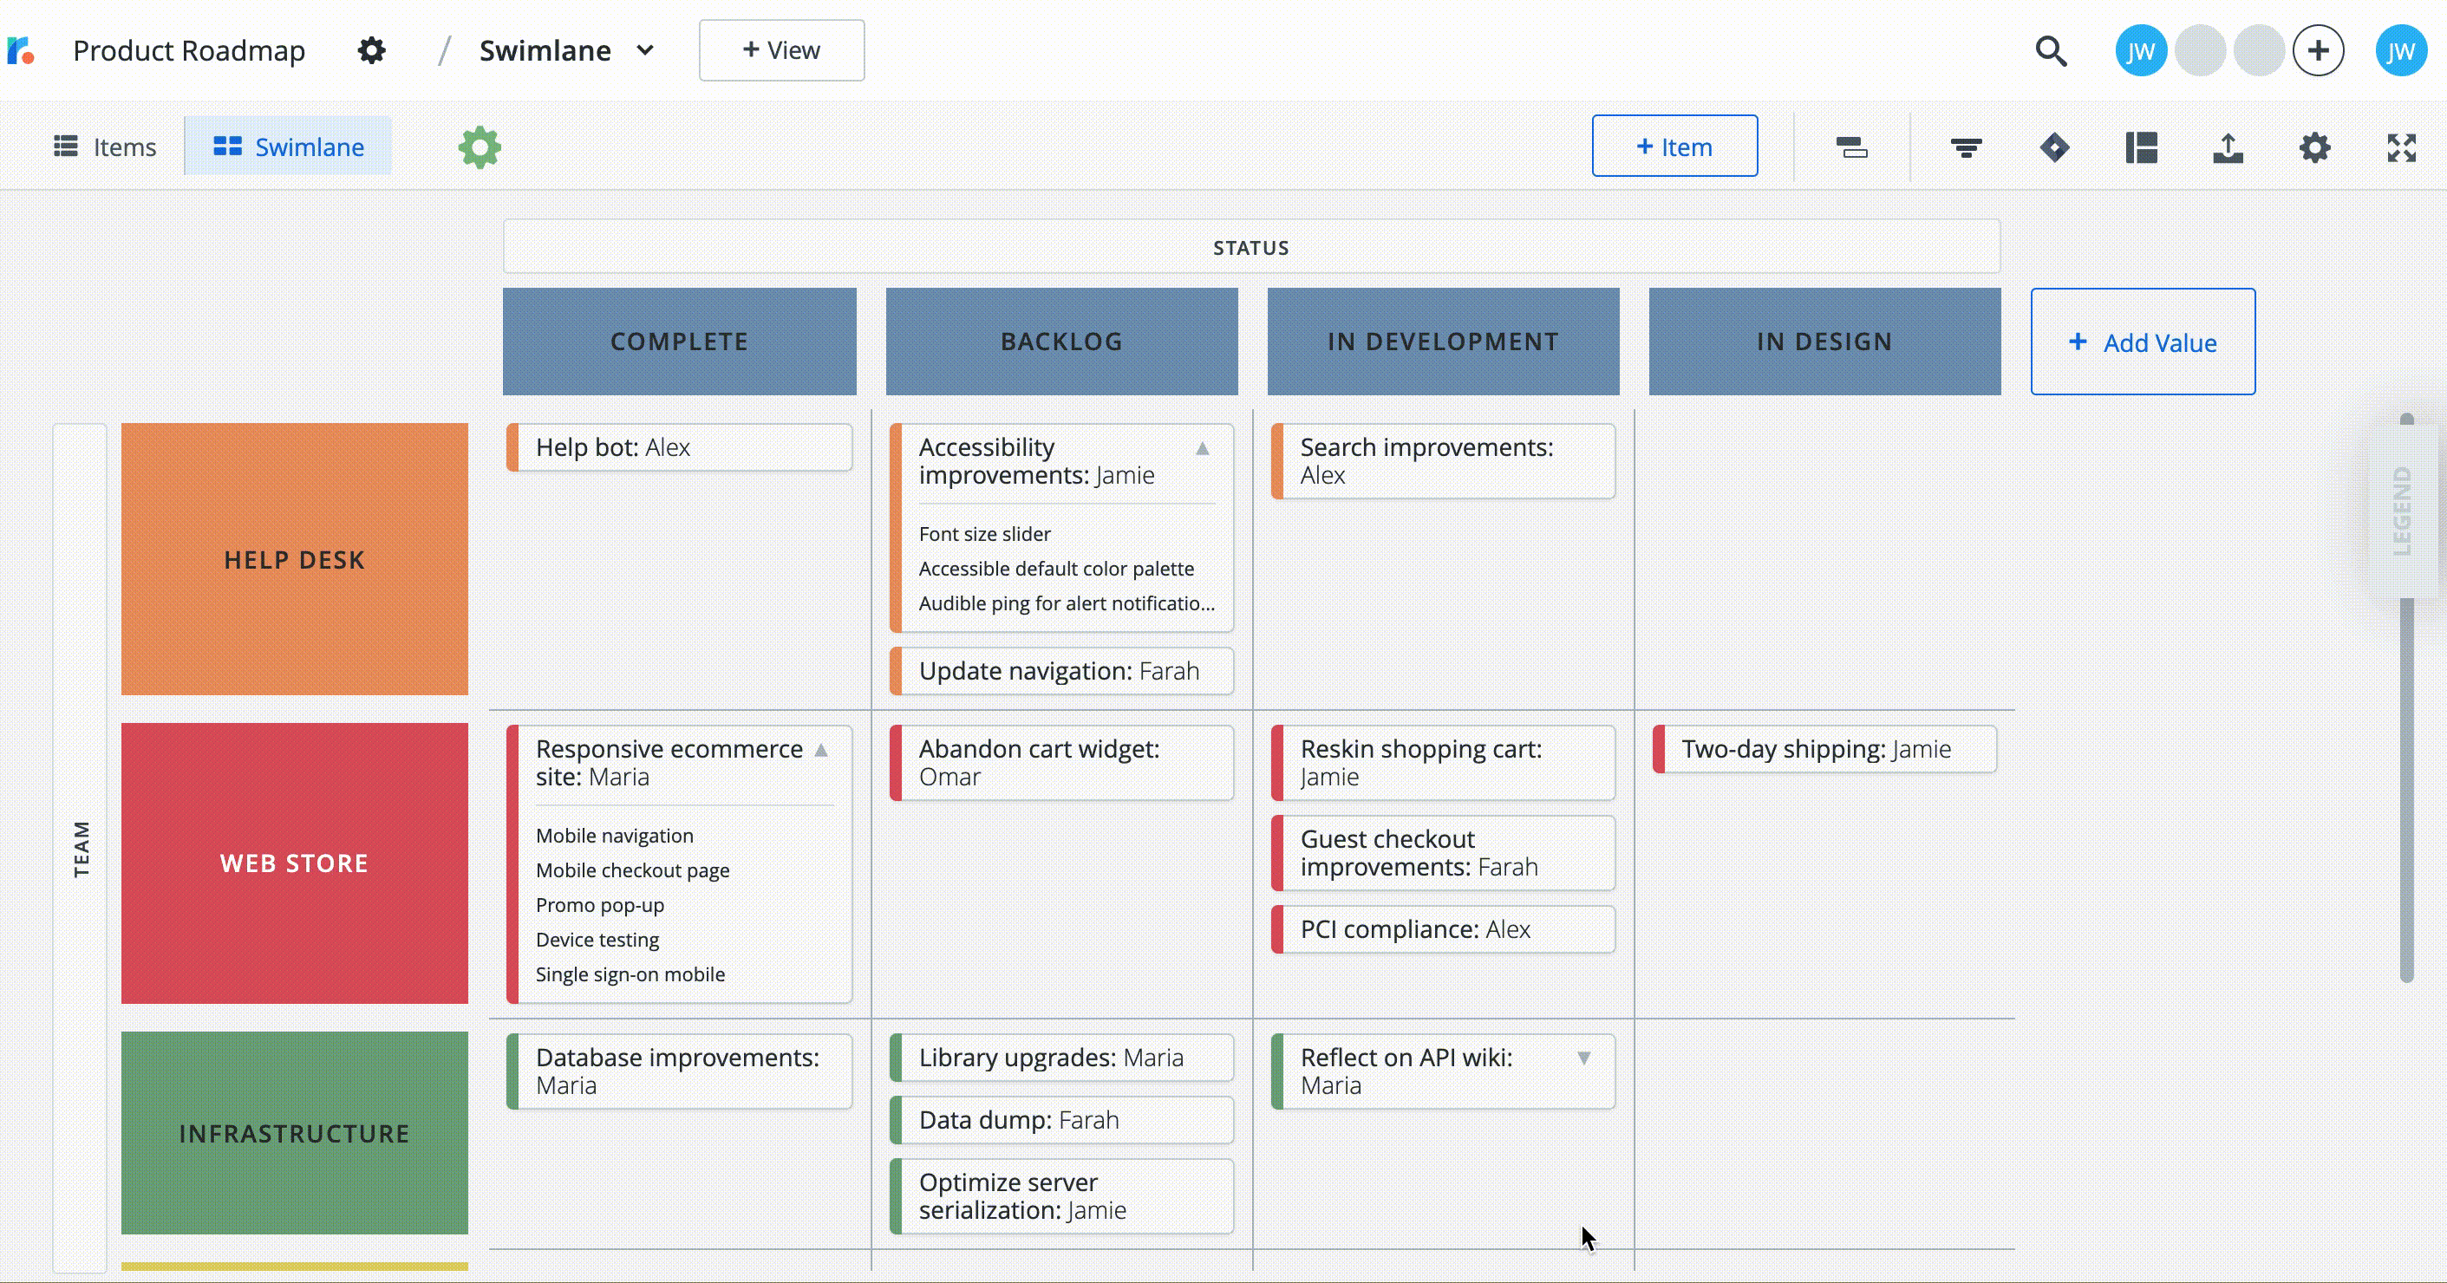Screen dimensions: 2447x1283
Task: Enter fullscreen with expand arrows icon
Action: (2401, 147)
